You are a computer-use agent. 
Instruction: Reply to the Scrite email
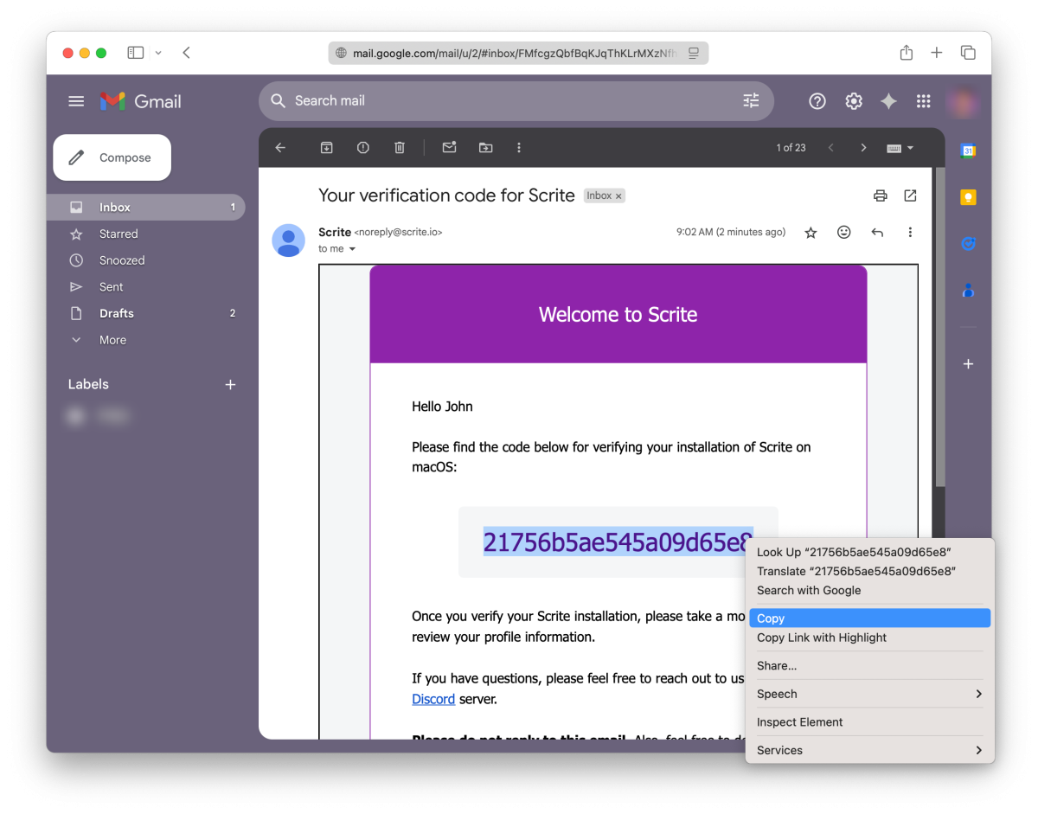click(x=877, y=233)
